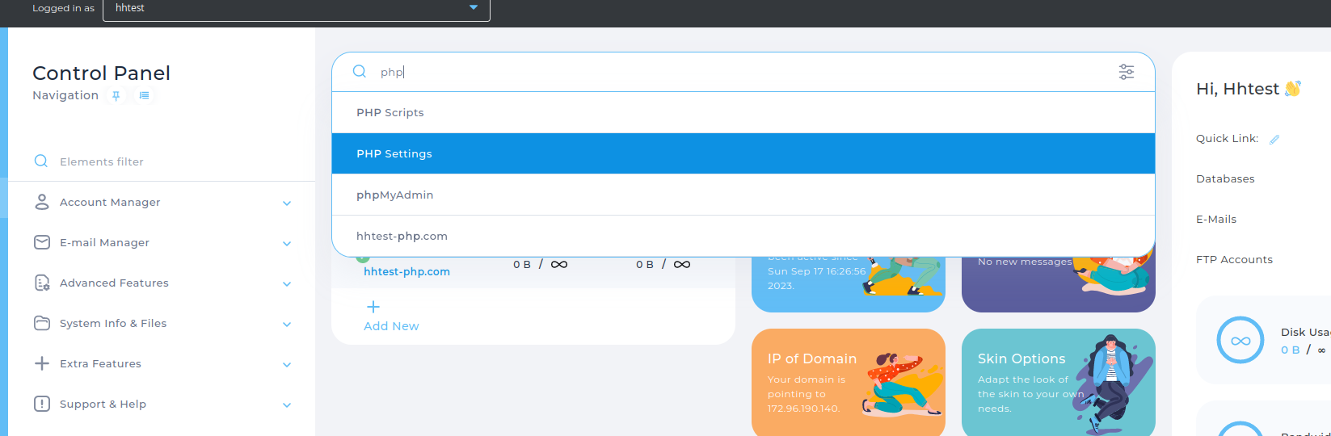Expand Support & Help menu chevron

point(287,405)
